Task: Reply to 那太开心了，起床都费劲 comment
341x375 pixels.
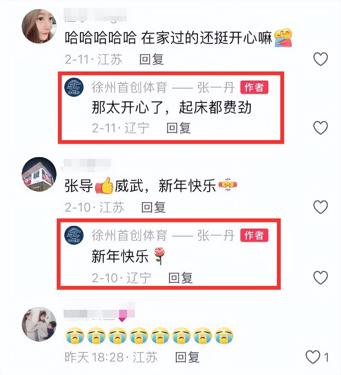Action: tap(178, 128)
